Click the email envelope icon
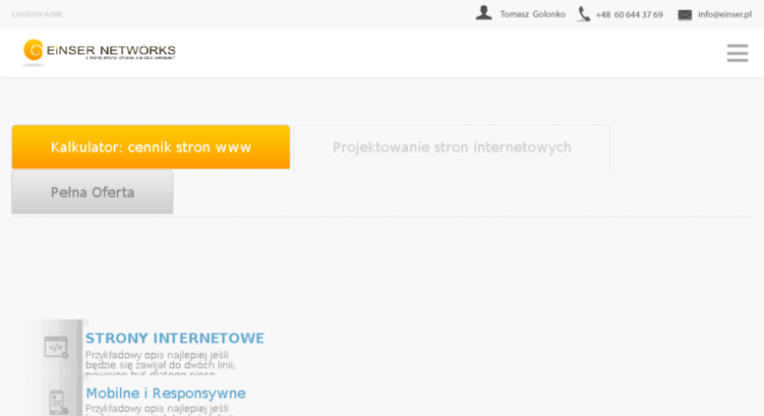 click(x=684, y=15)
